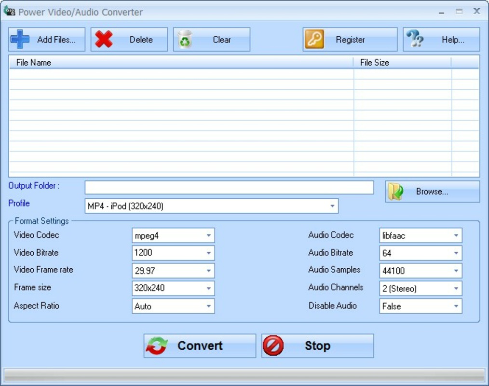Click the folder icon on Browse
The width and height of the screenshot is (489, 386).
395,192
